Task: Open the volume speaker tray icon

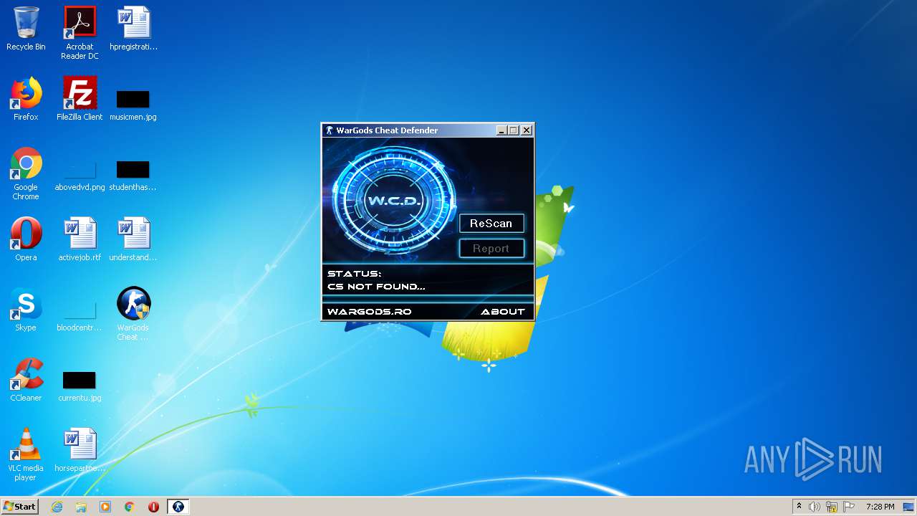Action: tap(815, 507)
